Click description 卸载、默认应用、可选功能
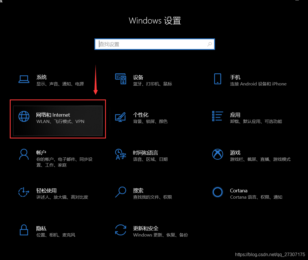Screen dimensions: 308x260 (256, 122)
